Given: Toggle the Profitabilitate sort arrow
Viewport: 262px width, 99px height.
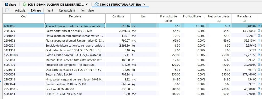Looking at the screenshot, I should tap(204, 18).
